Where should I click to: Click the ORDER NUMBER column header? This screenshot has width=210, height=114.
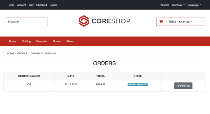click(29, 76)
